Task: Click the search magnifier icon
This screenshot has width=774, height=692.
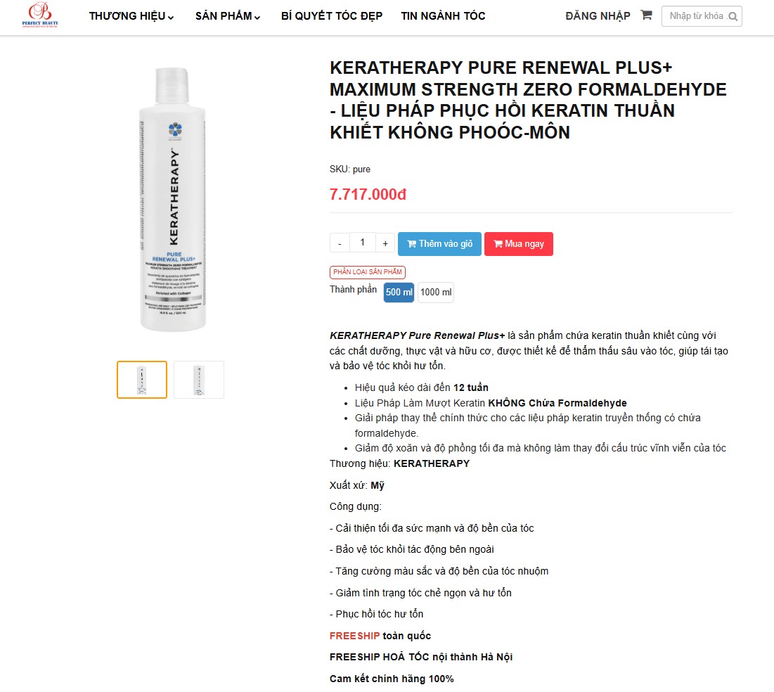Action: click(x=733, y=16)
